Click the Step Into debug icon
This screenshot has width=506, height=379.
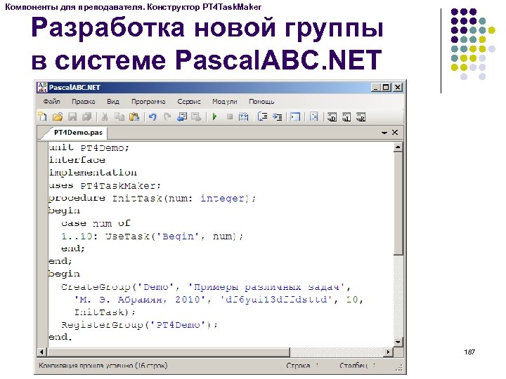(277, 117)
